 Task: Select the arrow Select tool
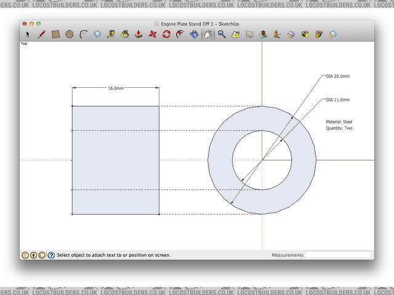[x=28, y=34]
